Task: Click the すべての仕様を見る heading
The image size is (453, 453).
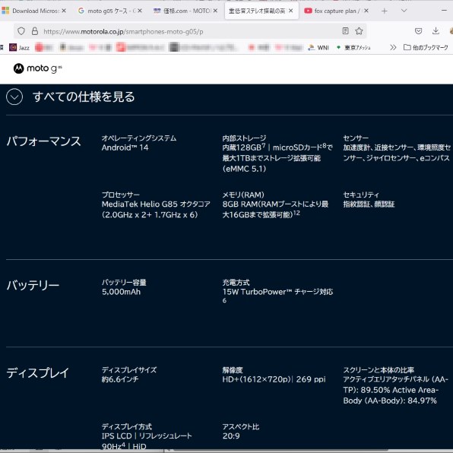Action: tap(84, 97)
